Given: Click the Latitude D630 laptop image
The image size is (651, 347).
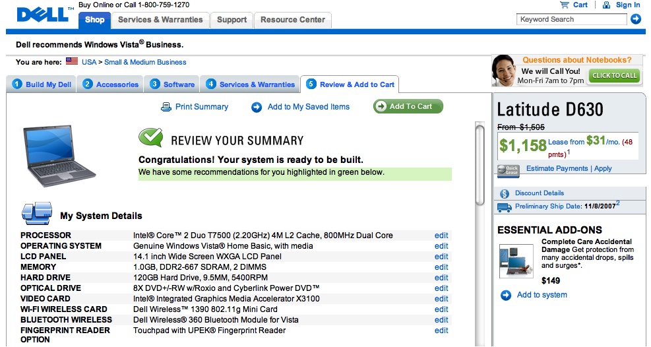Looking at the screenshot, I should tap(59, 155).
